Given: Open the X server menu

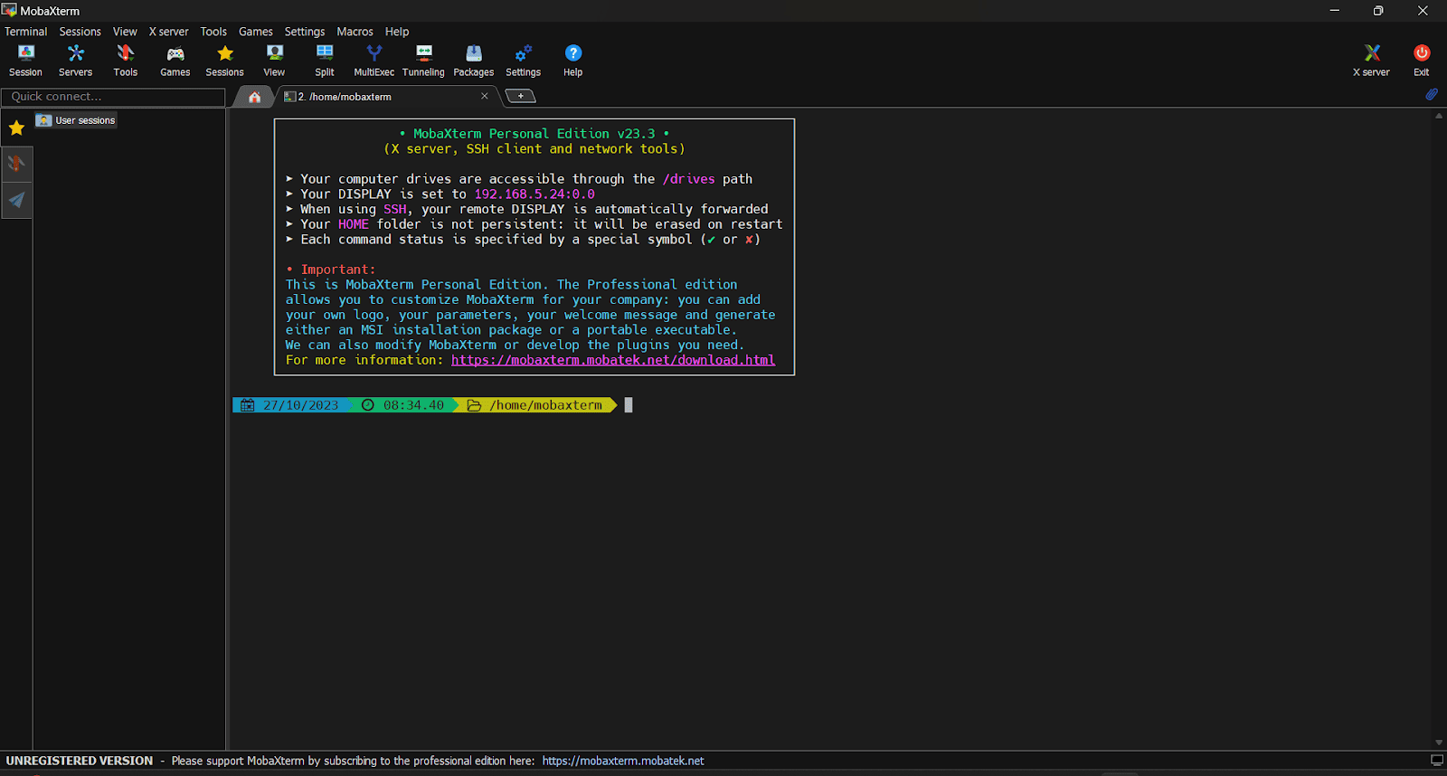Looking at the screenshot, I should (x=169, y=32).
